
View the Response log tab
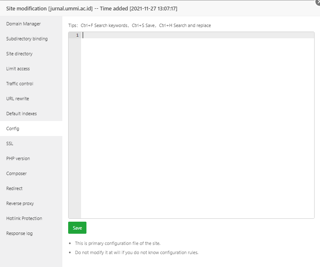coord(19,233)
